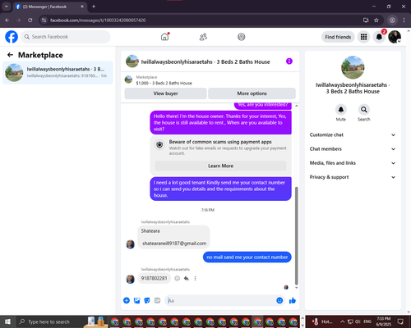Click the chat scrollbar thumb
This screenshot has width=411, height=328.
(296, 236)
